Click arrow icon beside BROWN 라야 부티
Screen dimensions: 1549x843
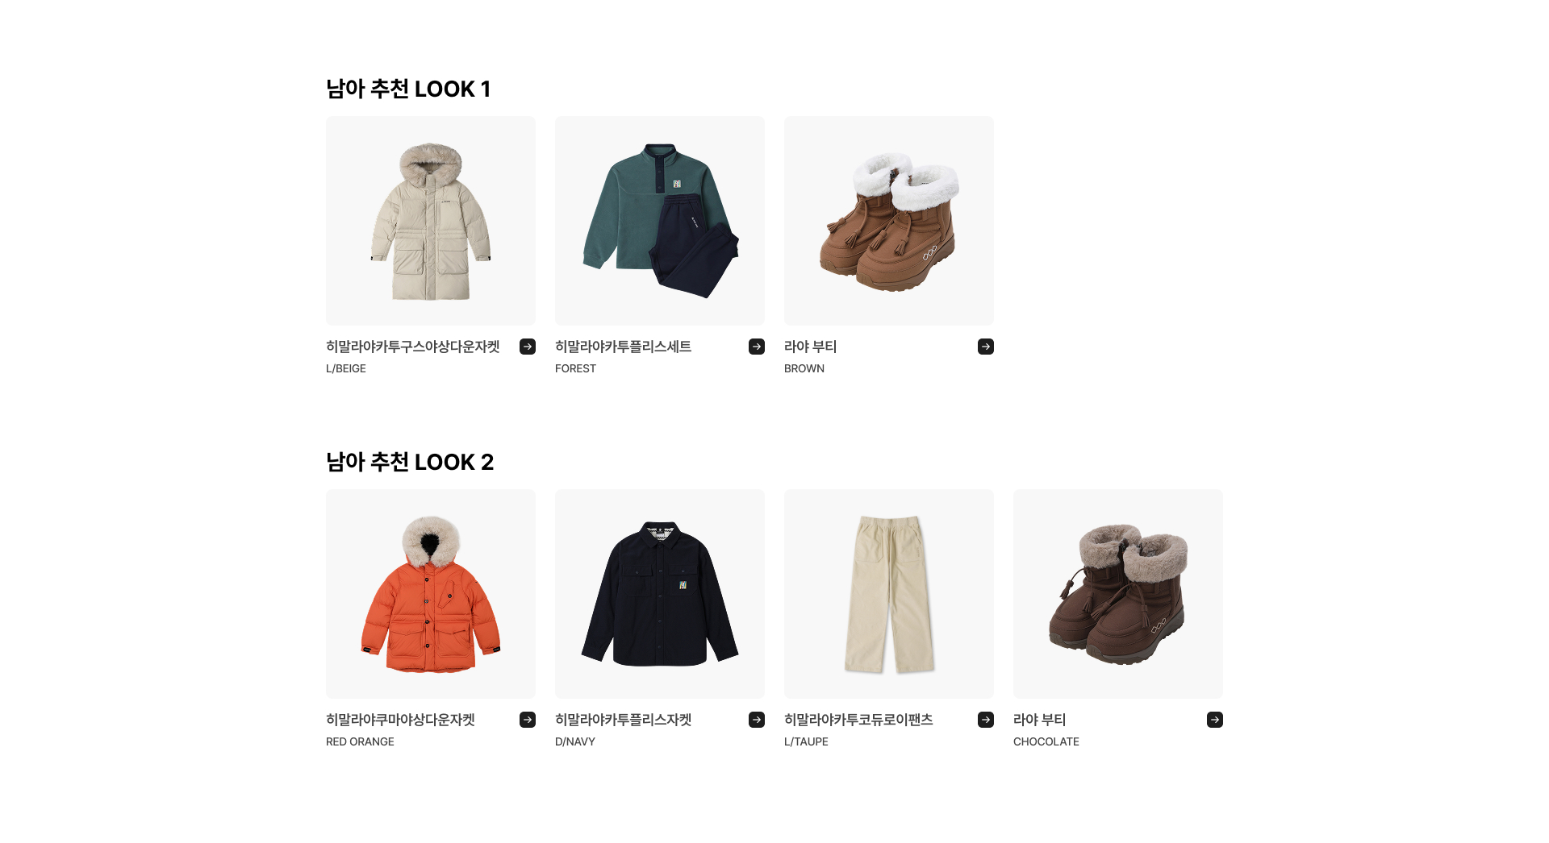pos(986,347)
